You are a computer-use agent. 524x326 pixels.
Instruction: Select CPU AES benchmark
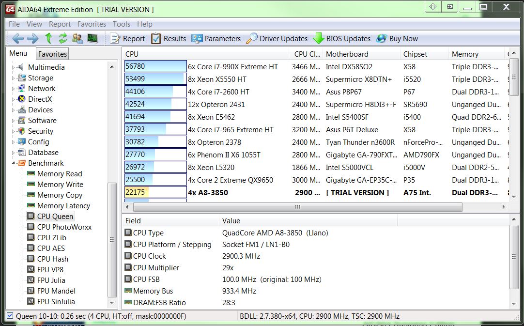[51, 248]
